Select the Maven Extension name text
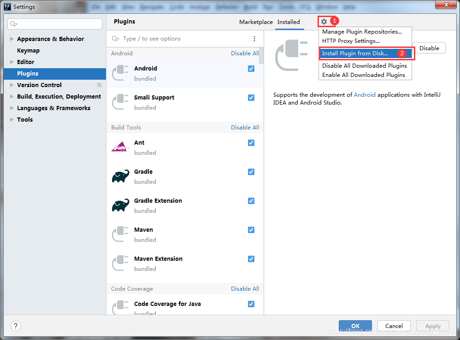This screenshot has width=460, height=340. [x=158, y=258]
